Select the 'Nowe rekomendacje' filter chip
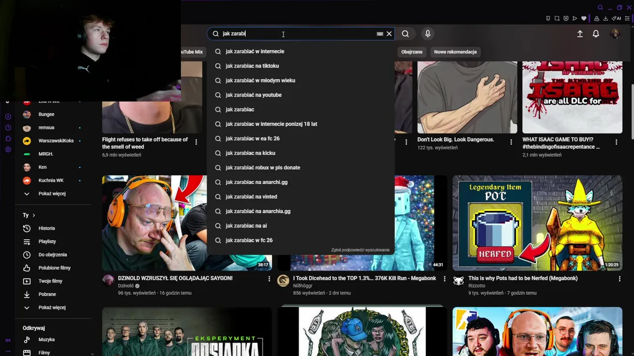The image size is (634, 356). click(x=455, y=52)
